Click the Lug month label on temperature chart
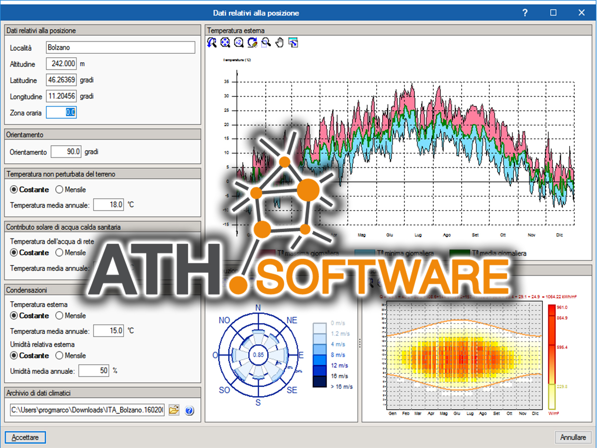Screen dimensions: 597x448 click(x=418, y=234)
